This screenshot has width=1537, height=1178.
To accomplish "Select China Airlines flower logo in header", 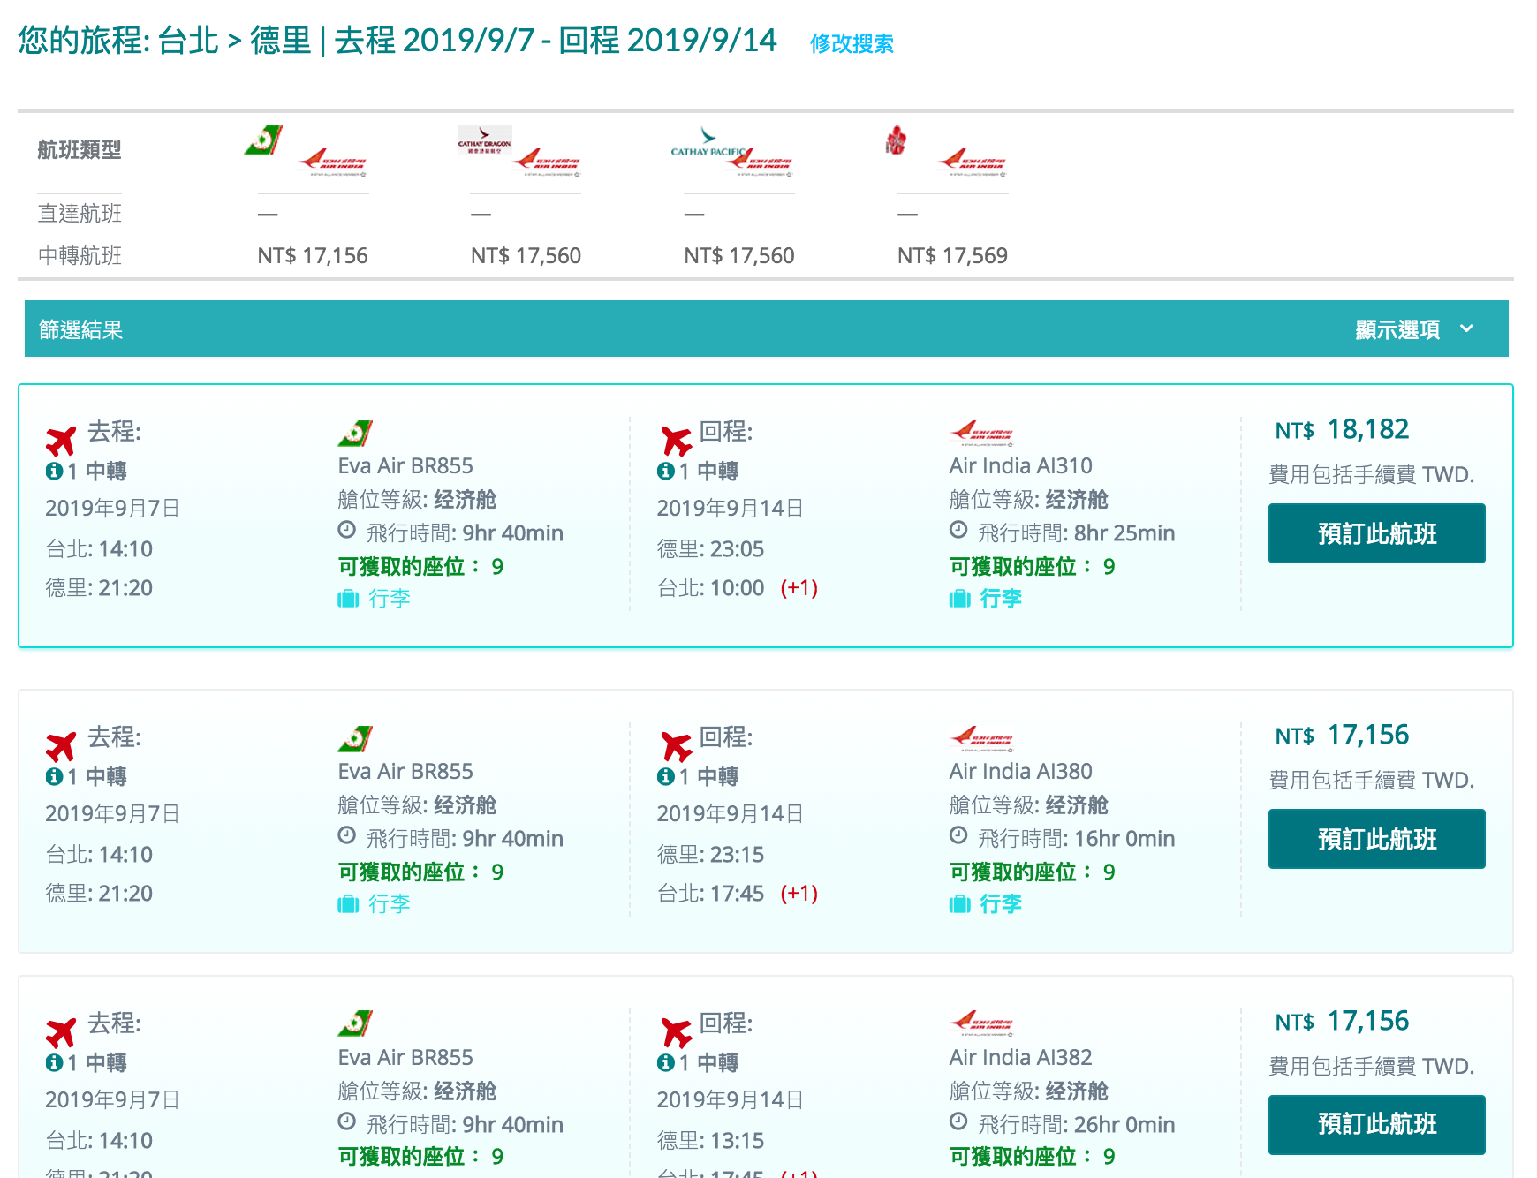I will click(x=896, y=140).
